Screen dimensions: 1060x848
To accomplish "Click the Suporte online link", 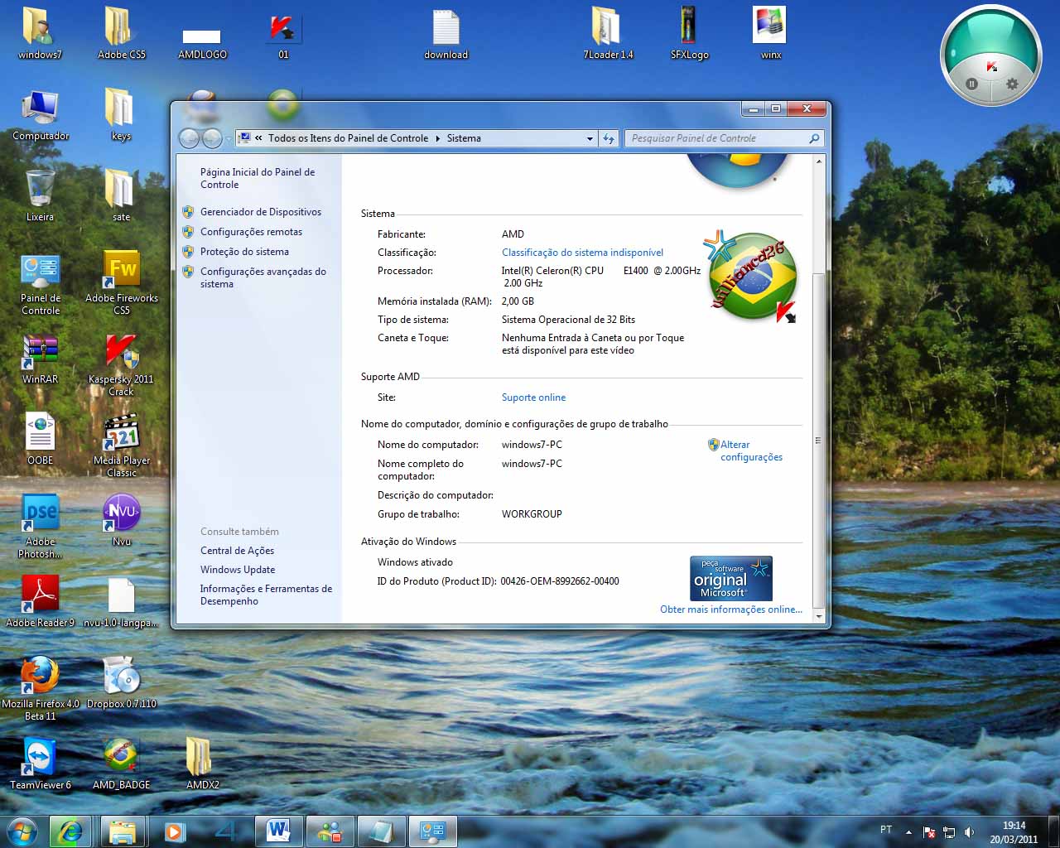I will (x=533, y=397).
